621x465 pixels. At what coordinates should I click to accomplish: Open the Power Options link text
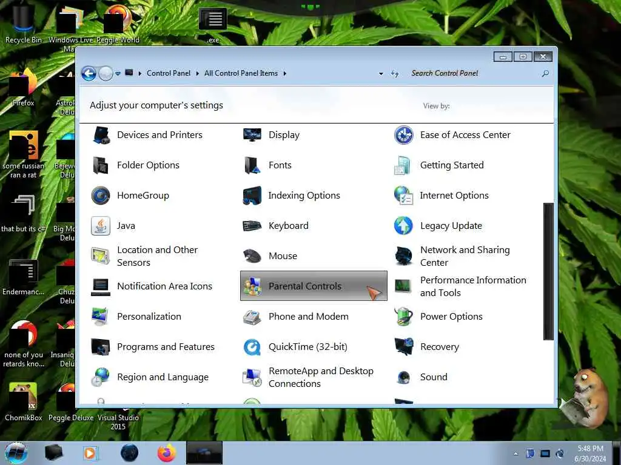pos(451,317)
